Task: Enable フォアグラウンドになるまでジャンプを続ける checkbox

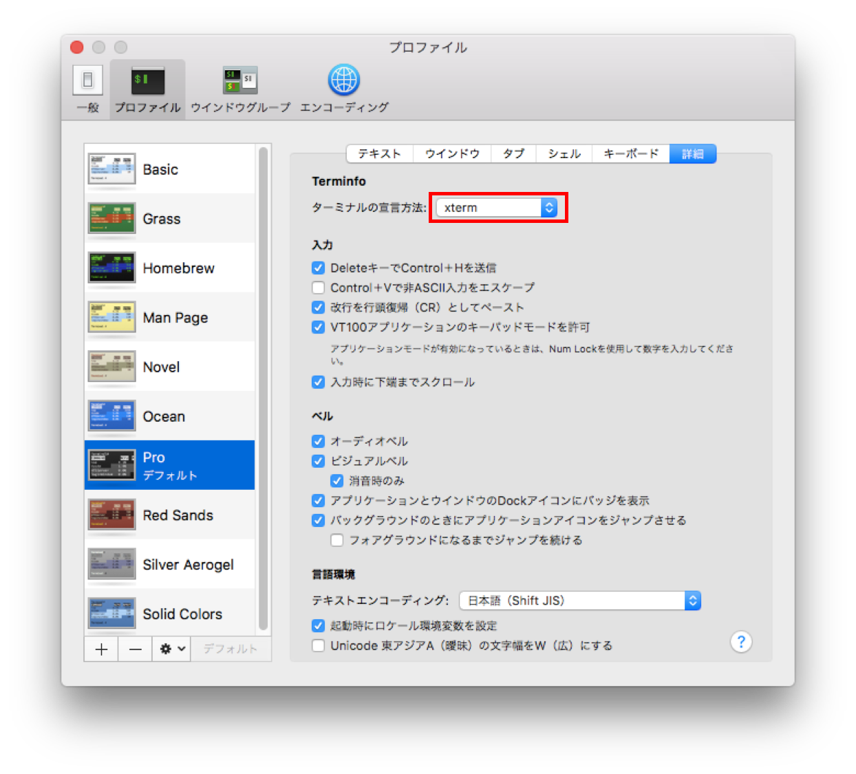Action: click(x=336, y=540)
